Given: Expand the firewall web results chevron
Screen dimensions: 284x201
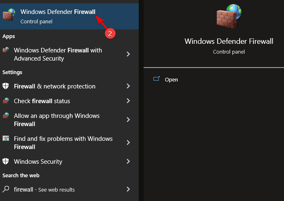Looking at the screenshot, I should coord(128,189).
